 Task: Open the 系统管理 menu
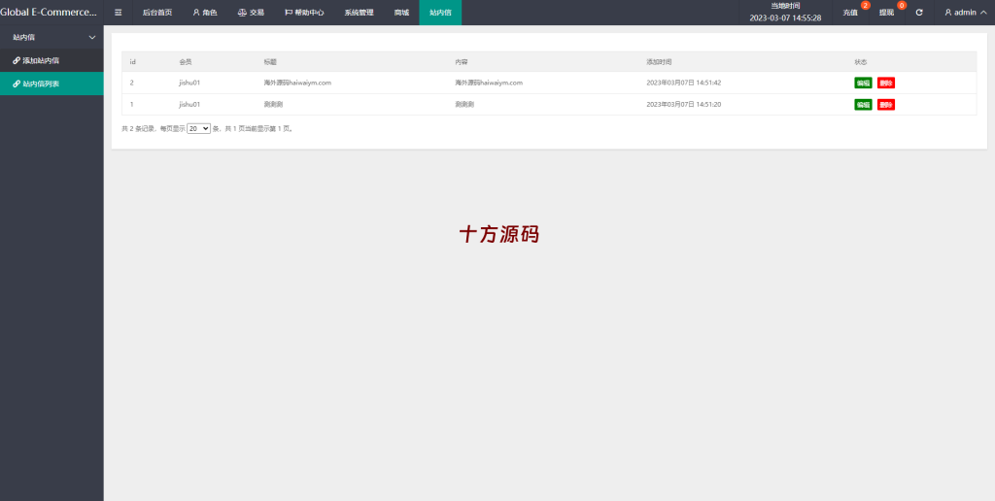[360, 13]
